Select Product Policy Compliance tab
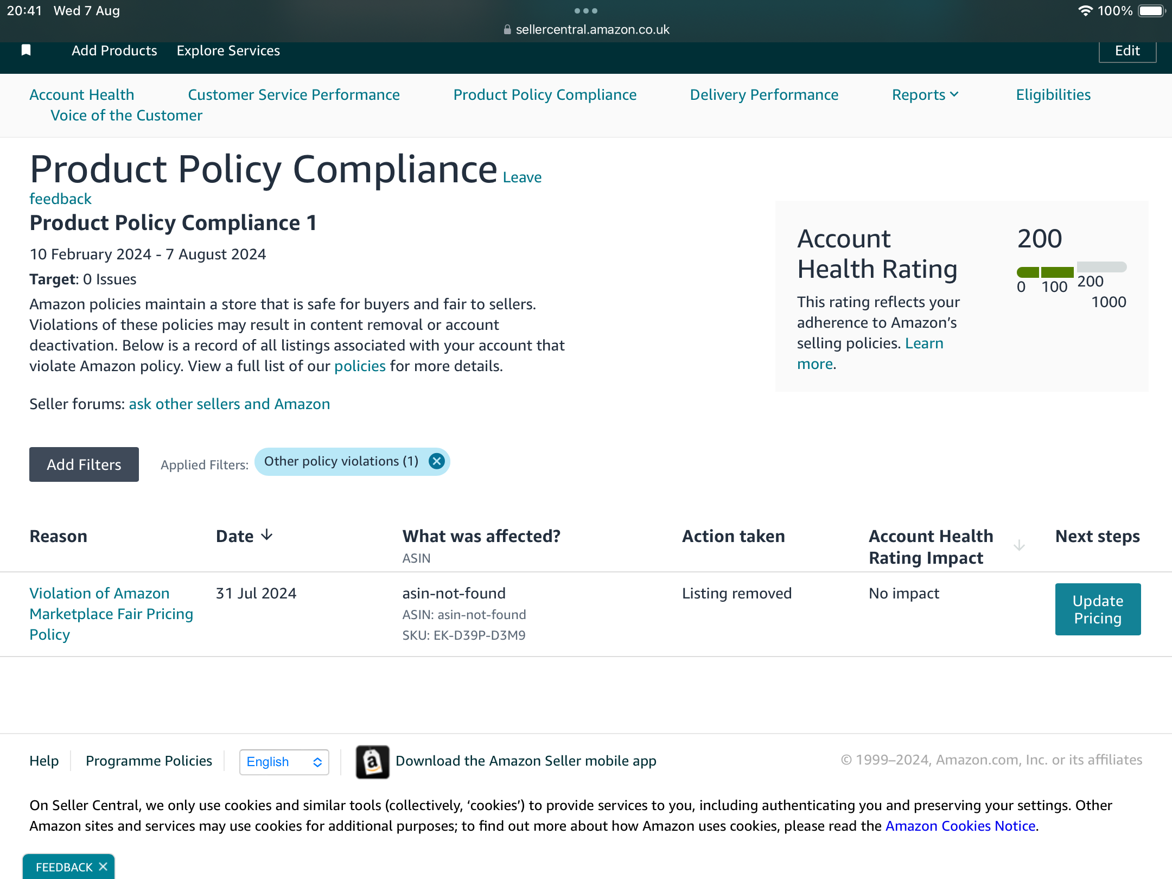The width and height of the screenshot is (1172, 879). pyautogui.click(x=545, y=94)
